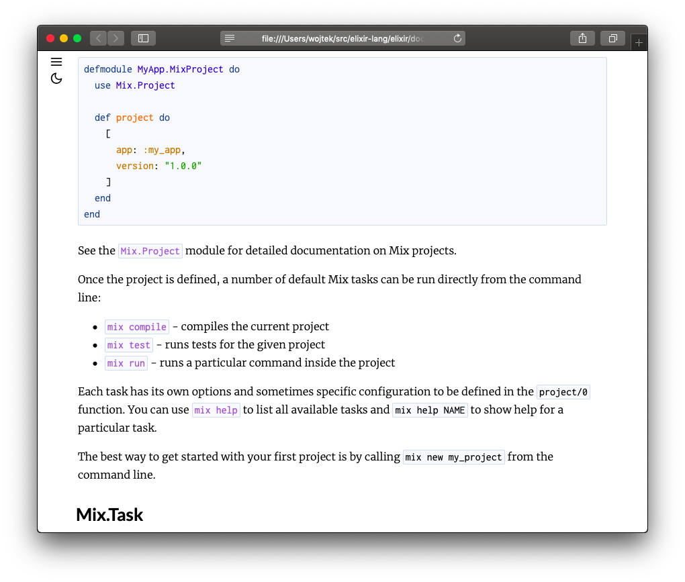Viewport: 685px width, 582px height.
Task: Add a new tab with plus button
Action: pyautogui.click(x=639, y=43)
